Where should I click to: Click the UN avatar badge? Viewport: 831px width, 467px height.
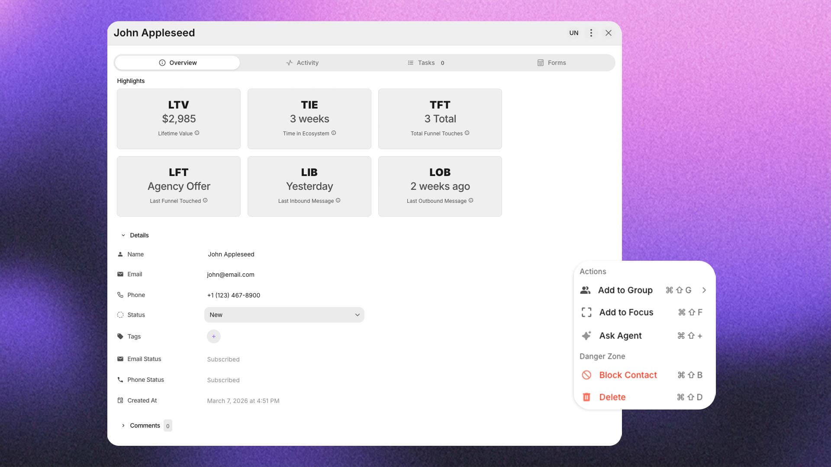pyautogui.click(x=574, y=32)
